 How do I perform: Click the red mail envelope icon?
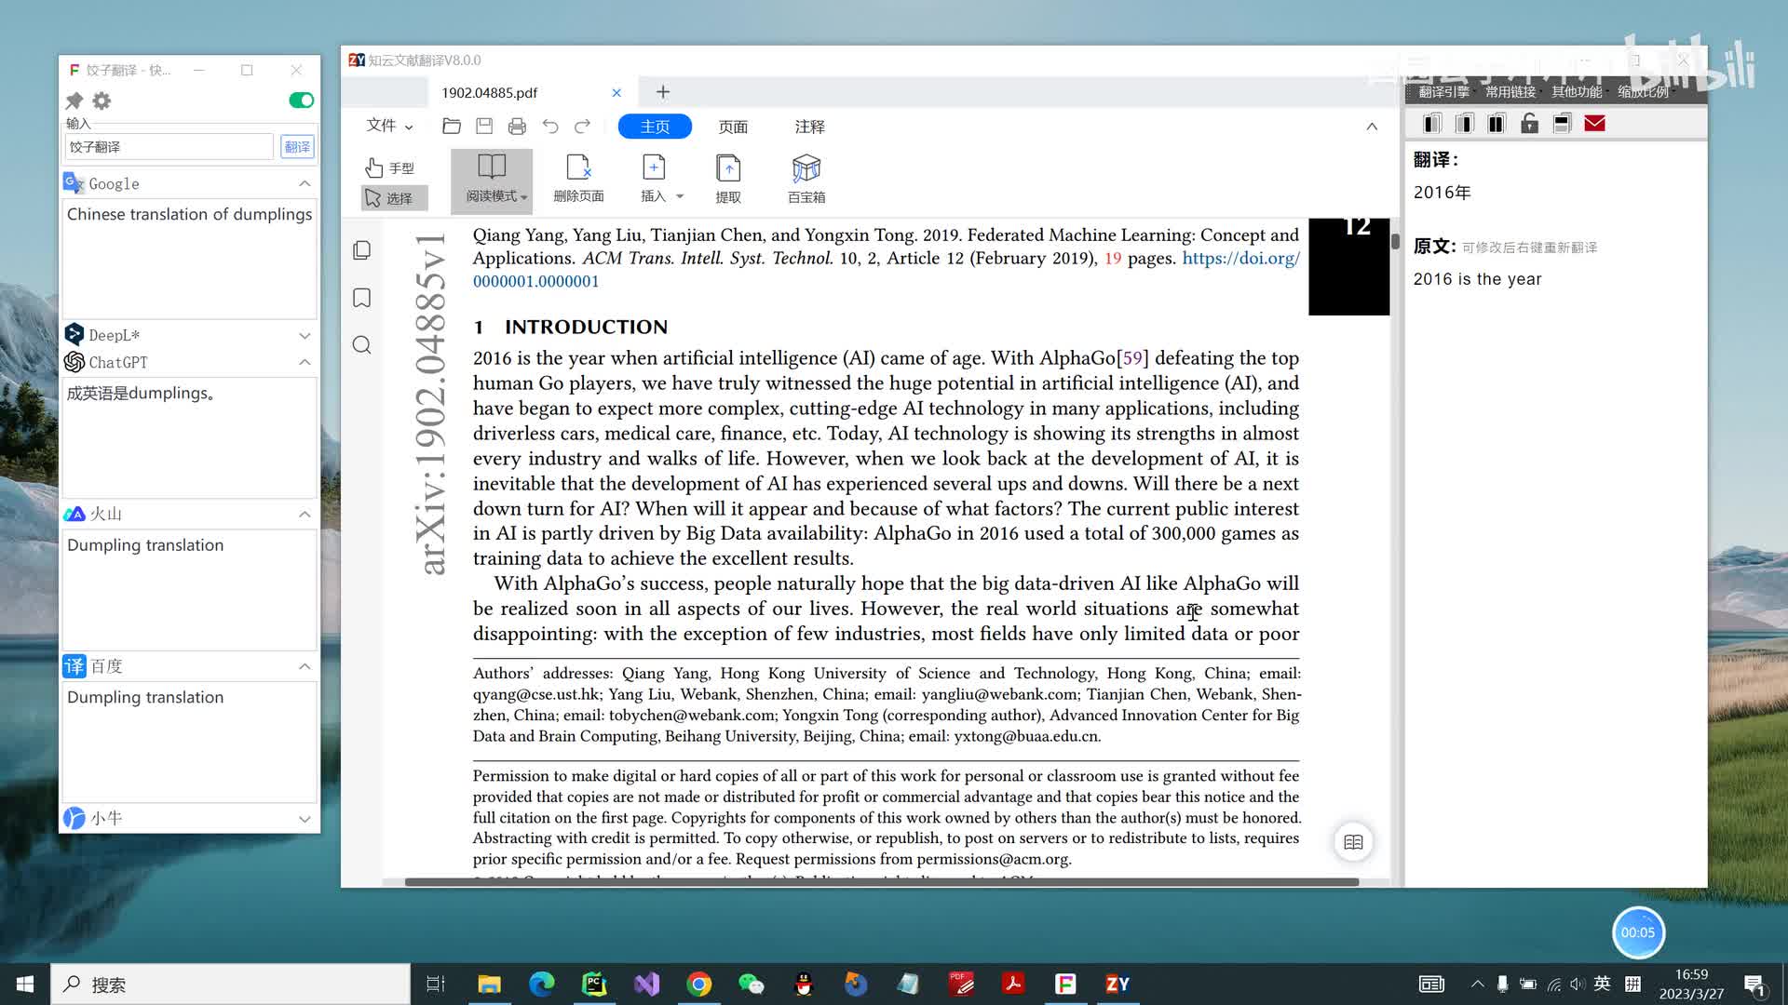point(1594,124)
